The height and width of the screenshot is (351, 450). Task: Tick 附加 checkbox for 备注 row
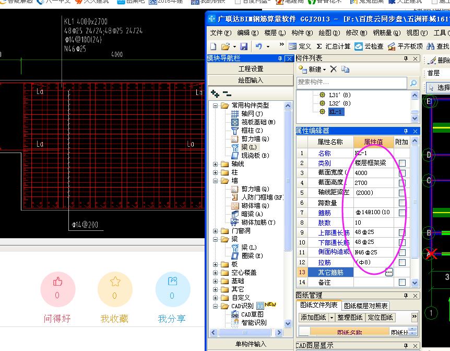click(402, 283)
